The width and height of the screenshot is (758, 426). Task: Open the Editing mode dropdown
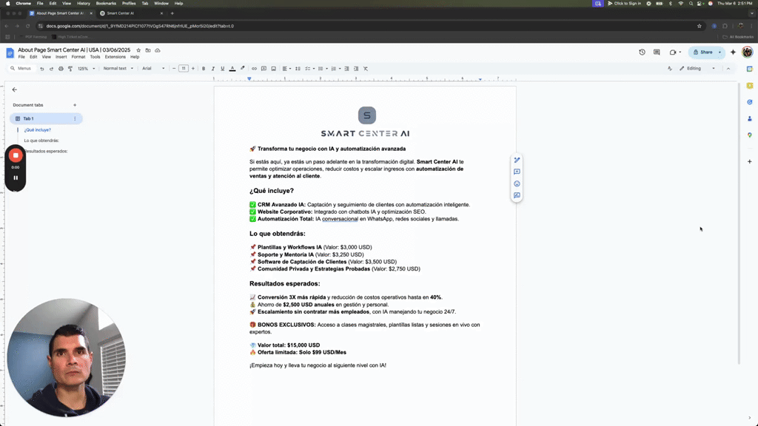point(697,69)
